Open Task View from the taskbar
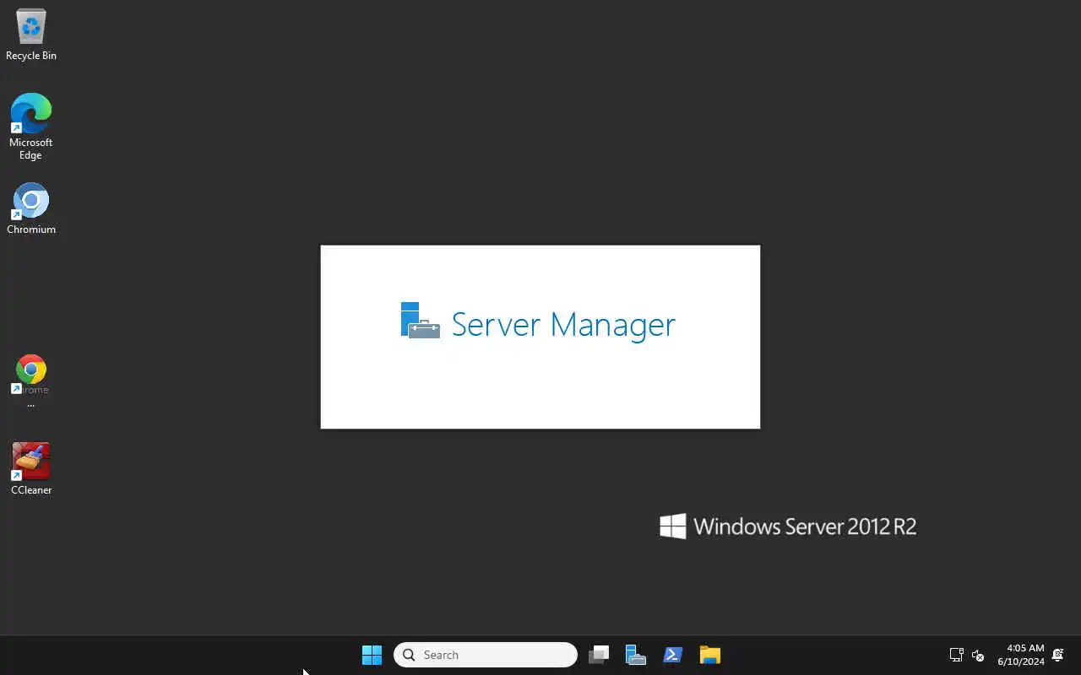 coord(599,655)
